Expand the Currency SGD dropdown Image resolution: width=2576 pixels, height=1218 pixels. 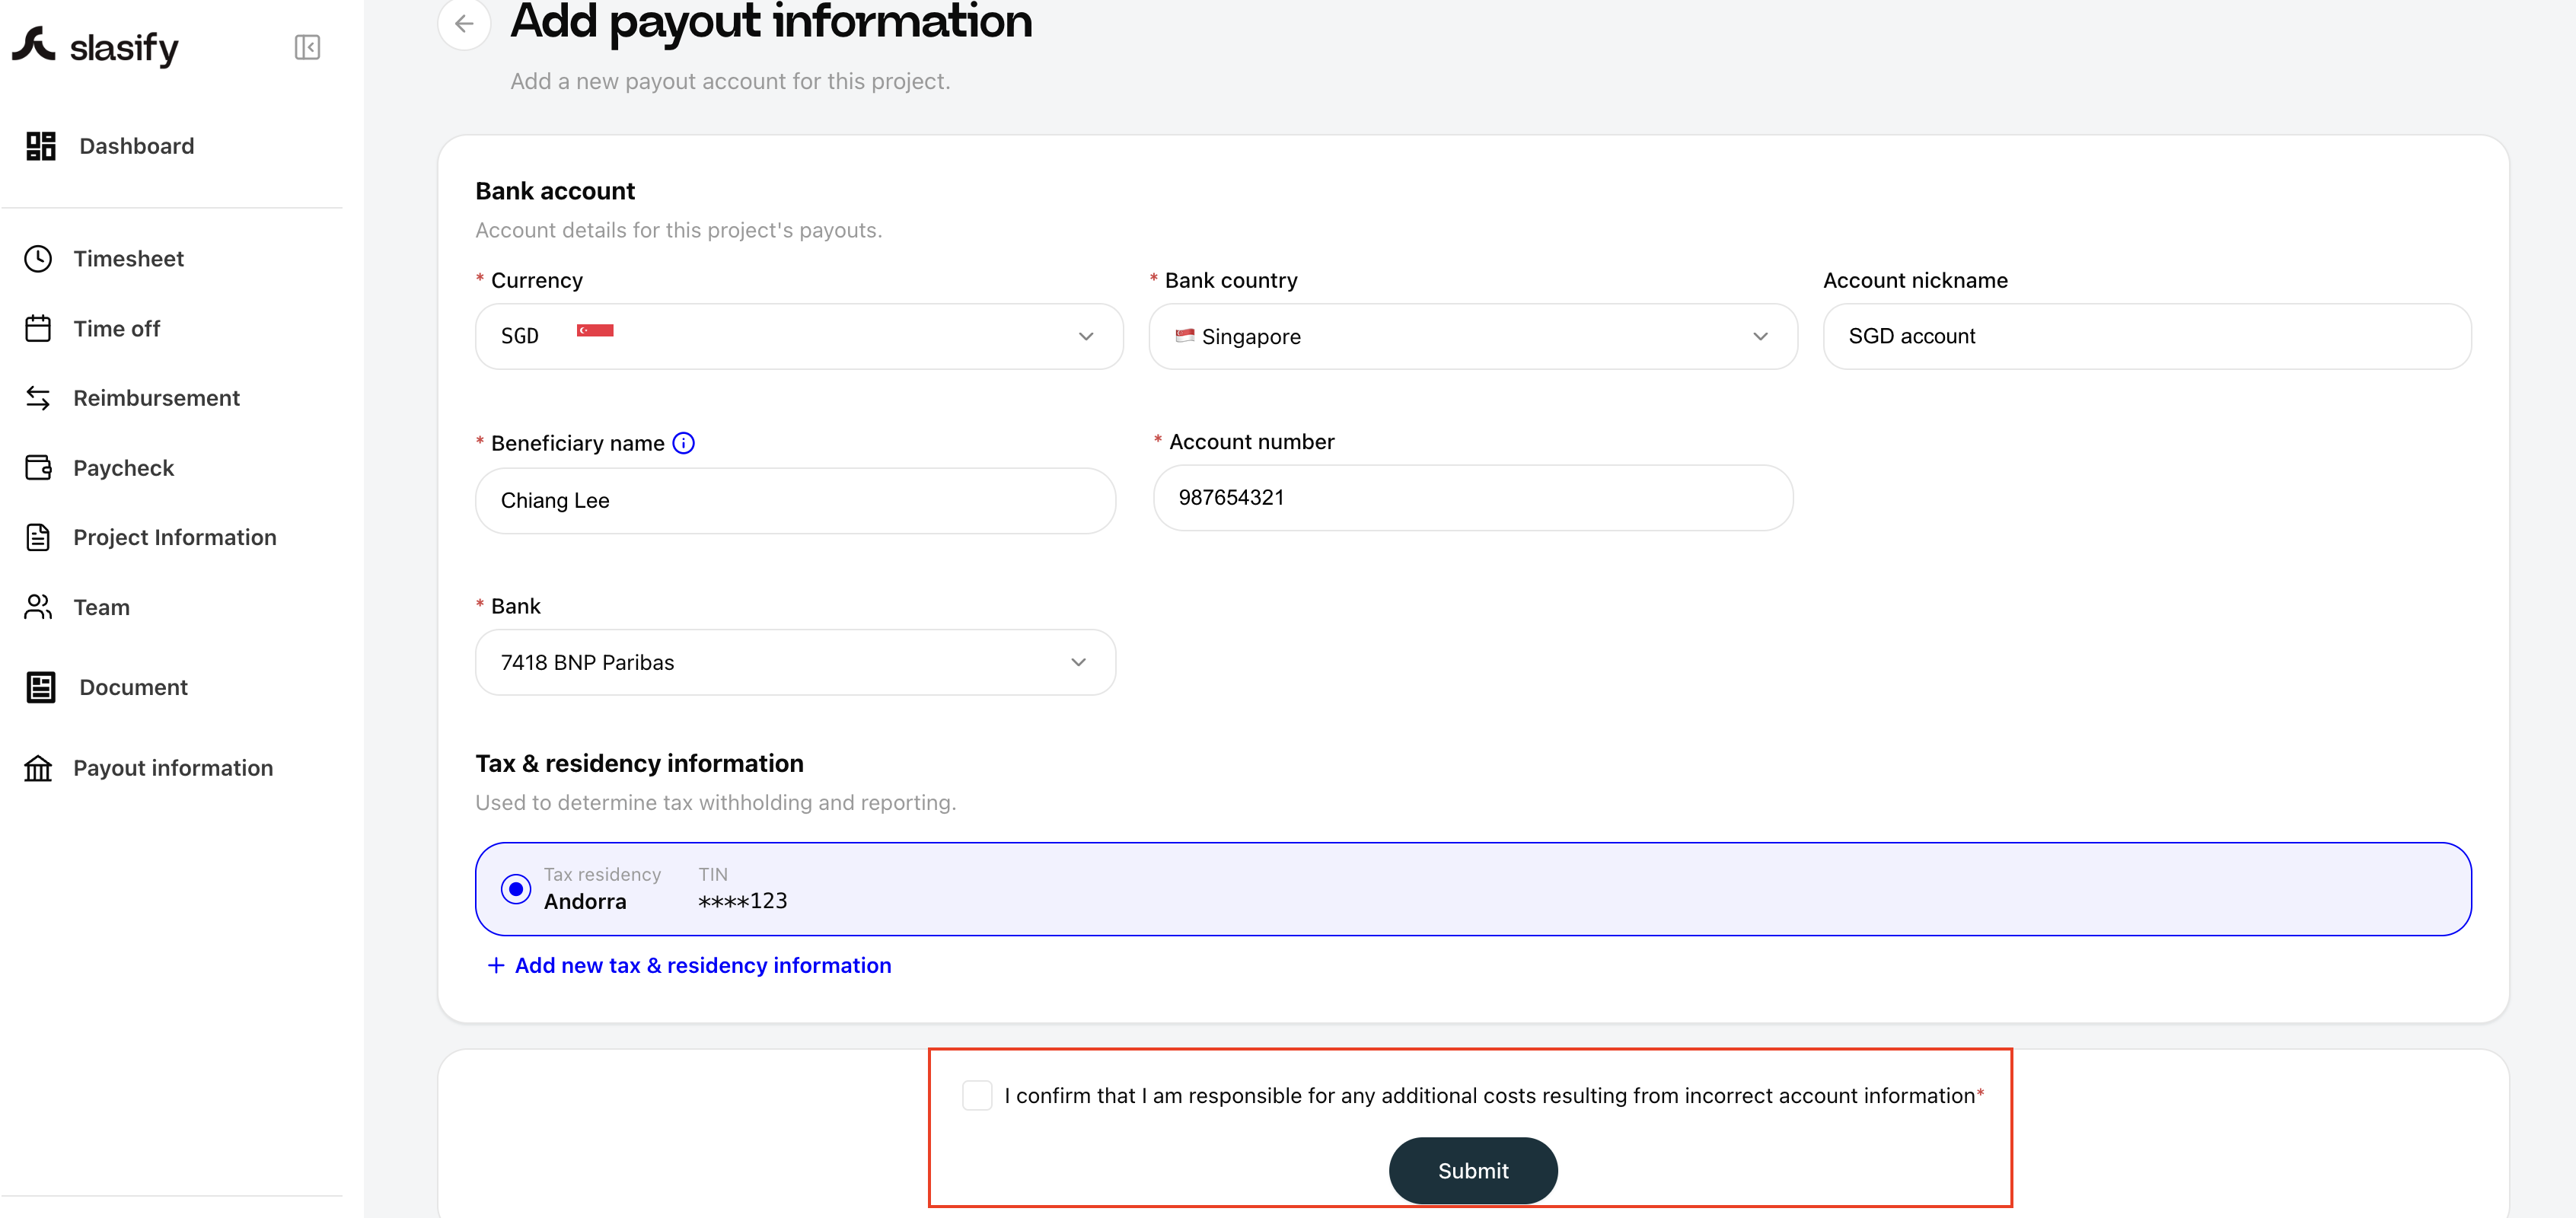[x=799, y=336]
